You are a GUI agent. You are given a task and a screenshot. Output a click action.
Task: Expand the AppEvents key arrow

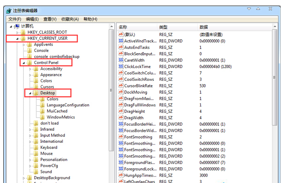point(24,45)
